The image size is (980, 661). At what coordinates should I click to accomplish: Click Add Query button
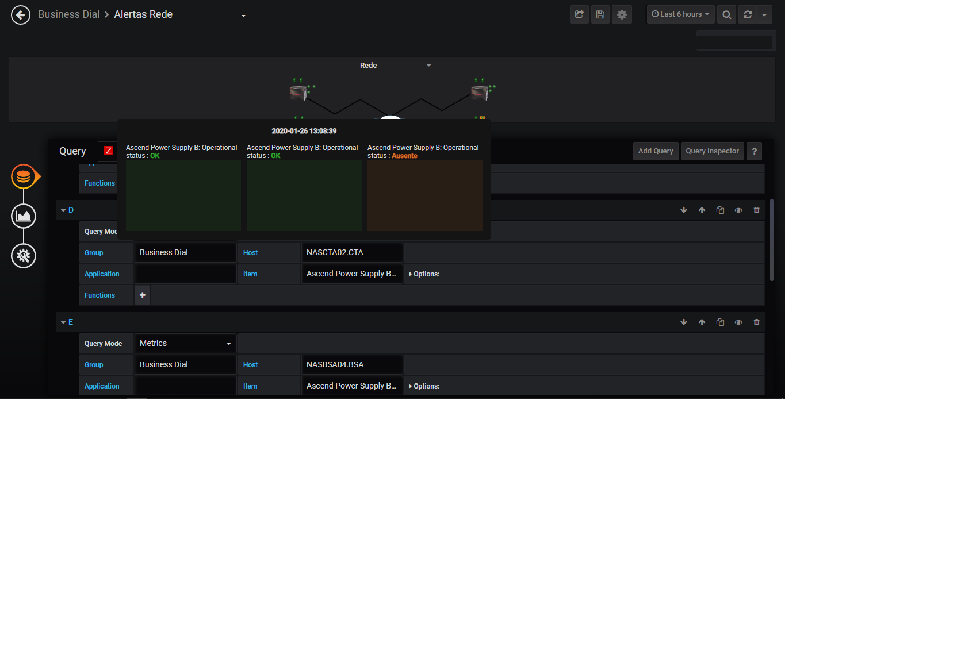(x=656, y=151)
